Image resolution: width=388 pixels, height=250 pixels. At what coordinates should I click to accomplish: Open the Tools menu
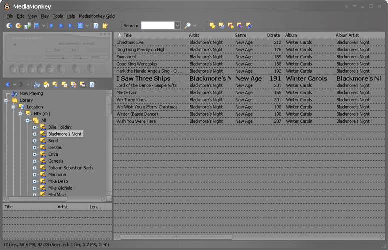pyautogui.click(x=58, y=16)
